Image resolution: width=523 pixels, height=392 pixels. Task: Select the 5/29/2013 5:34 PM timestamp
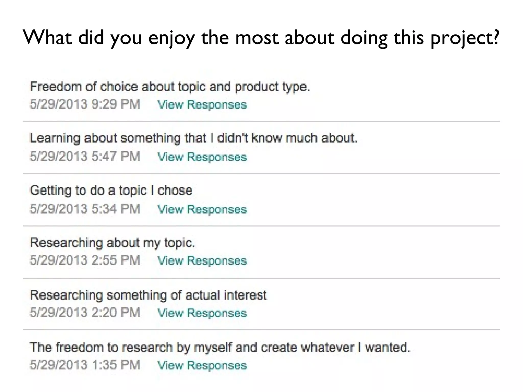click(x=85, y=209)
